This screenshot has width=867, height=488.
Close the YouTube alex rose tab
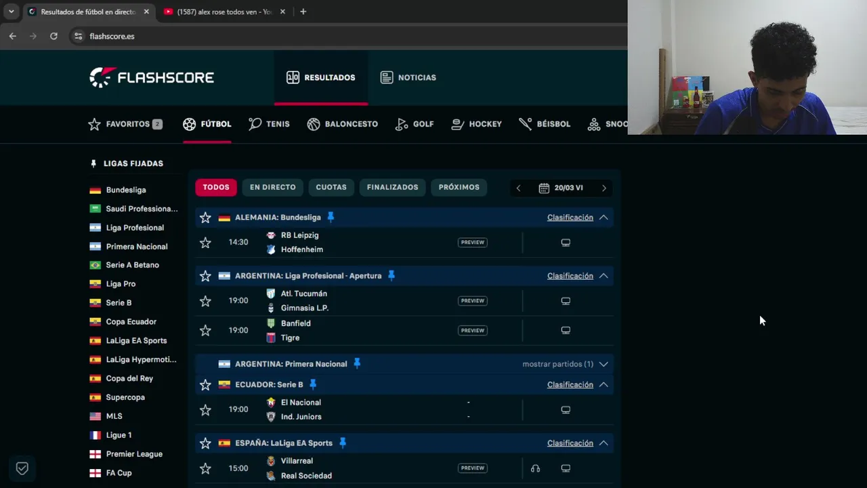(x=282, y=12)
